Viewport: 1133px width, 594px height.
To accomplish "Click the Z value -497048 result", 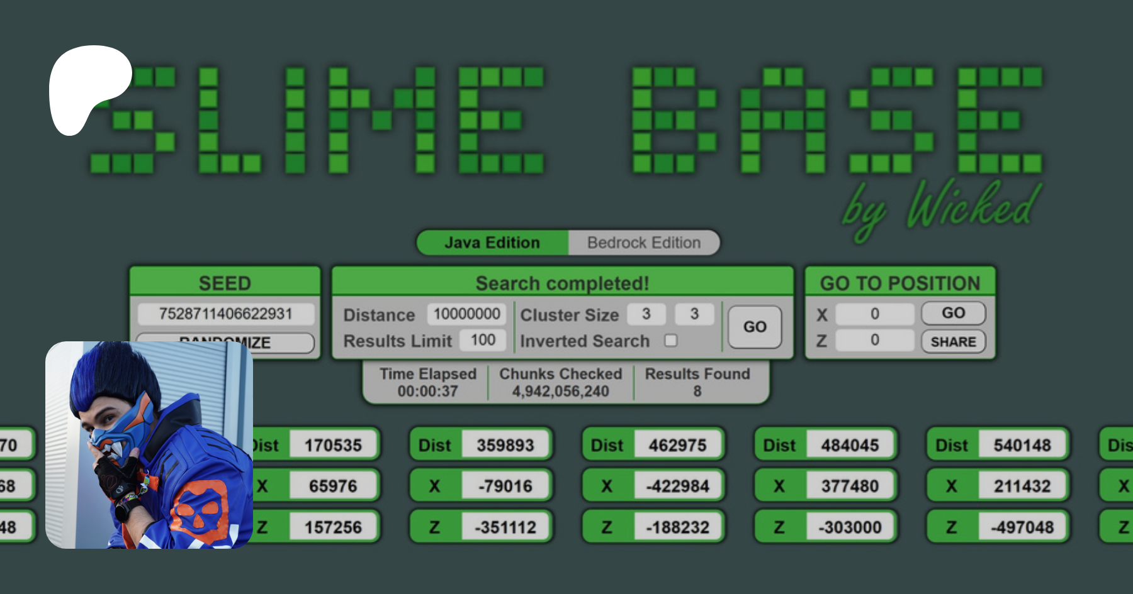I will [1022, 527].
